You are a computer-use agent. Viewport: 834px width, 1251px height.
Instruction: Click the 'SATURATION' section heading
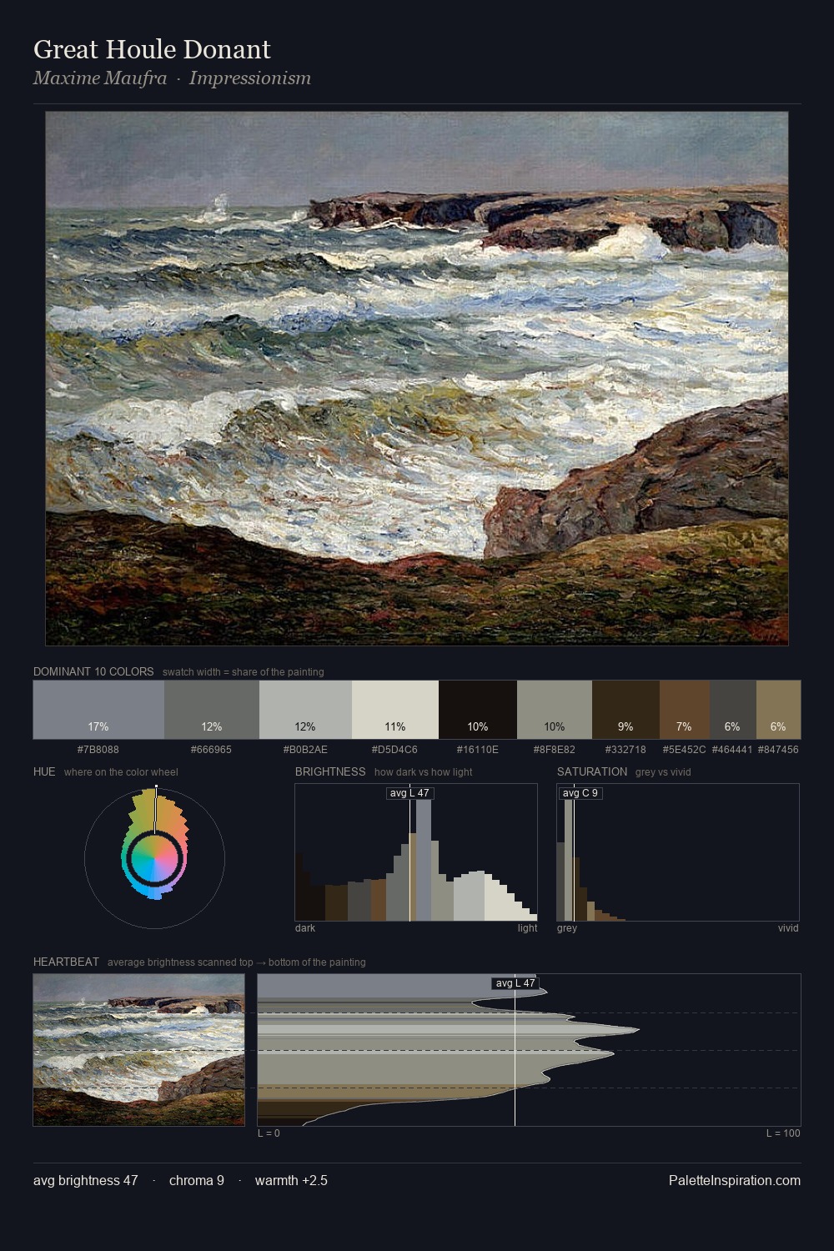(592, 771)
